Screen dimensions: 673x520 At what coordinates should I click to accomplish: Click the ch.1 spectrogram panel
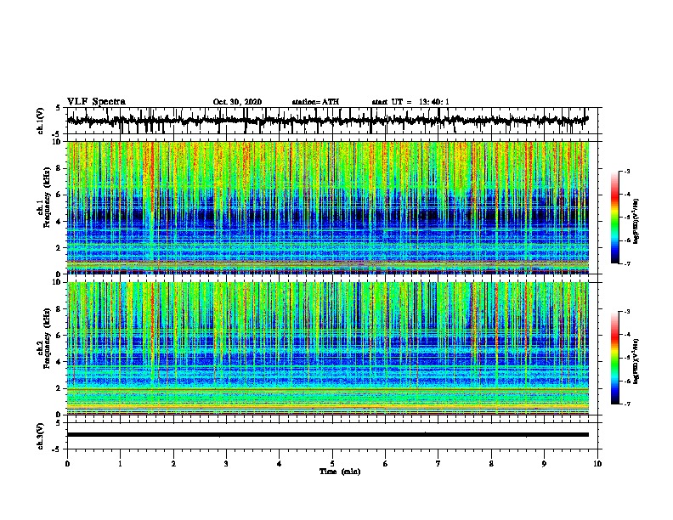coord(328,207)
